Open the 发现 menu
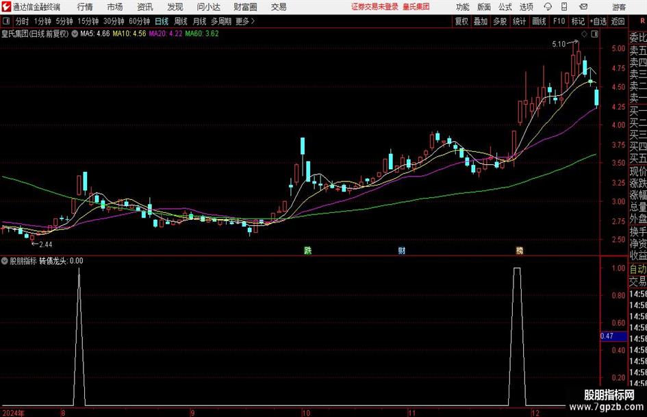This screenshot has height=417, width=647. click(175, 7)
